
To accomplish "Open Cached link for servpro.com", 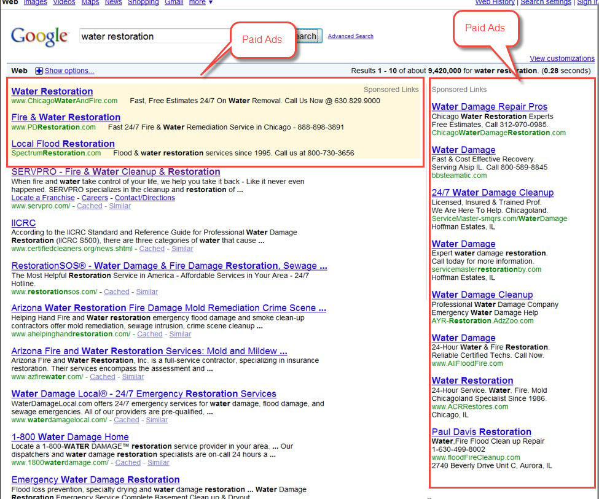I will (x=90, y=206).
